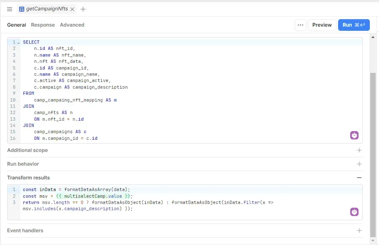Viewport: 379px width, 246px height.
Task: Click campaign_name alias on line 6
Action: [80, 74]
